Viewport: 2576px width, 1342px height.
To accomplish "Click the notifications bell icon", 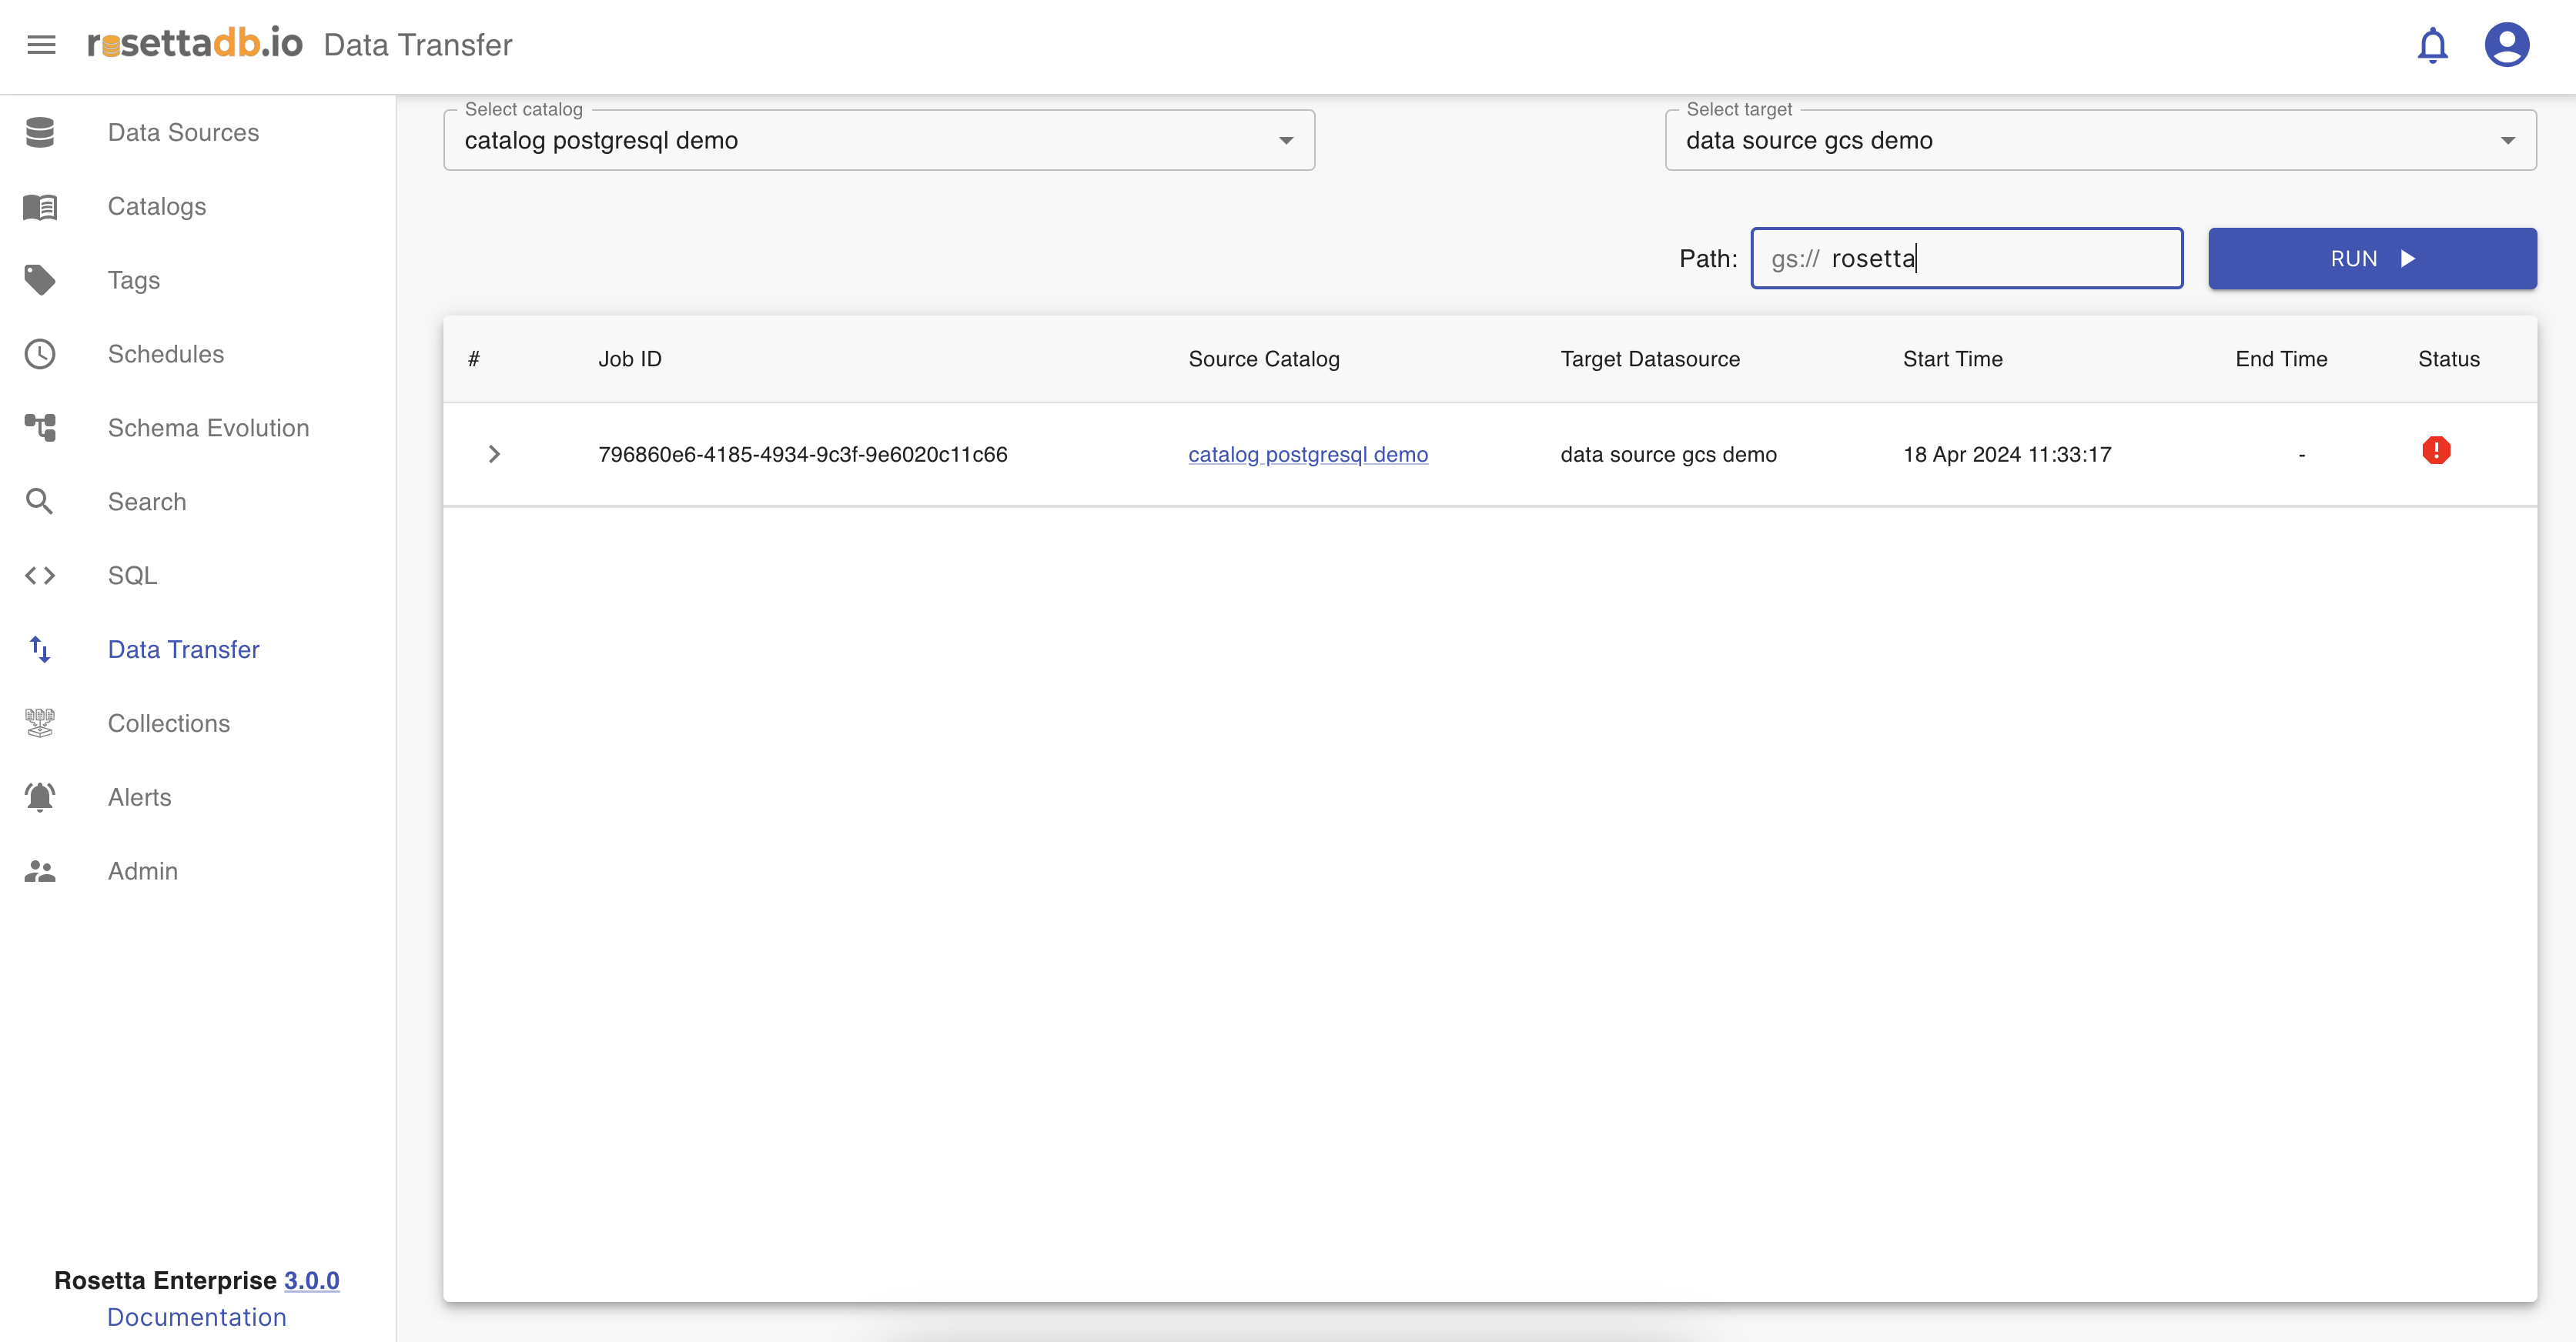I will pyautogui.click(x=2432, y=45).
